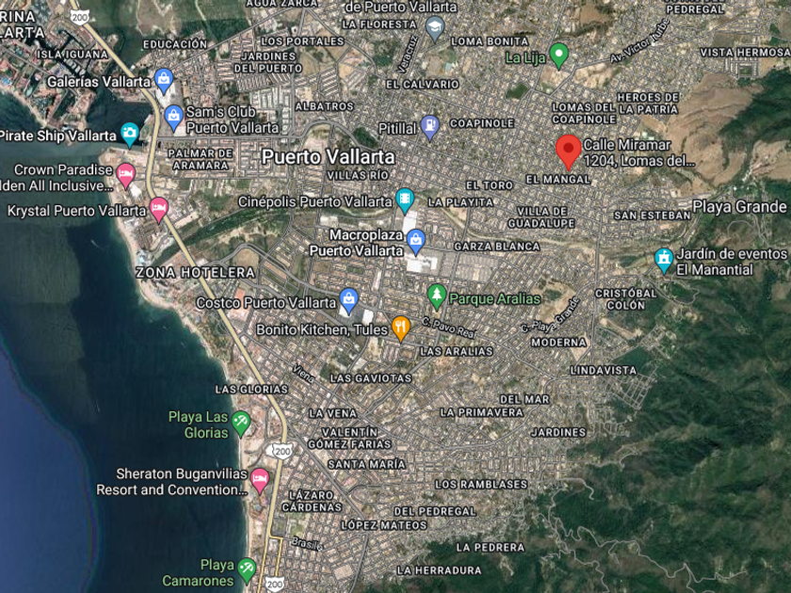Image resolution: width=791 pixels, height=593 pixels.
Task: Click the Puerto Vallarta city label
Action: [328, 157]
